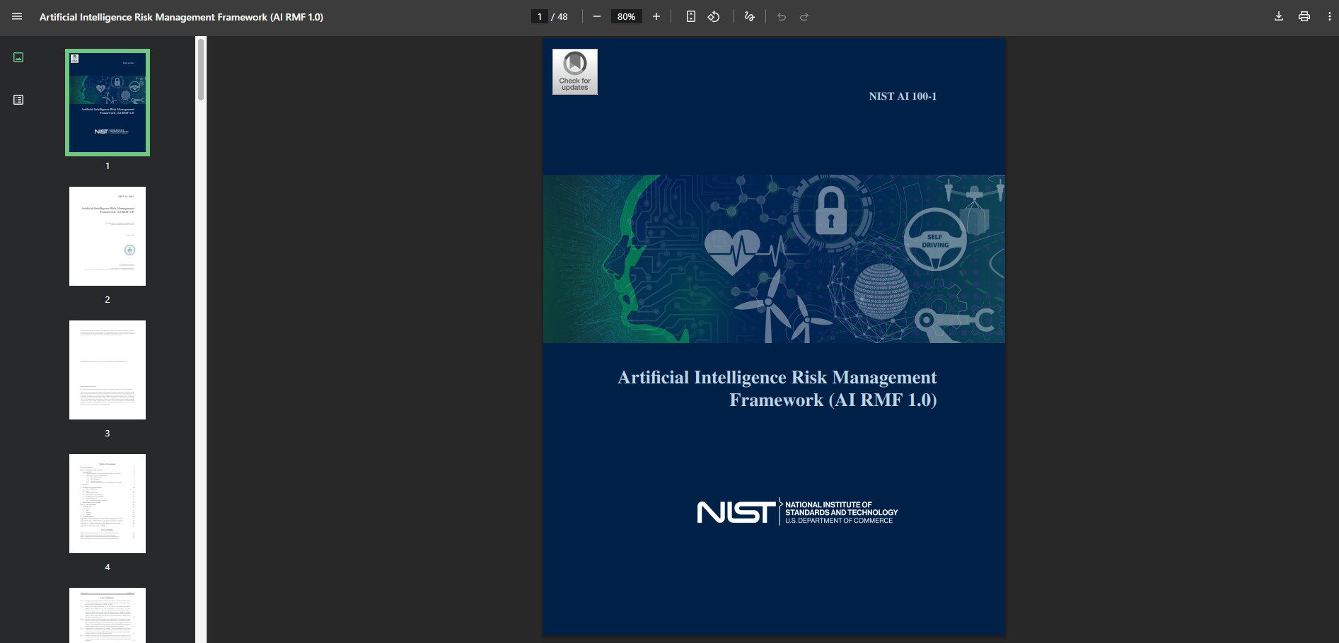The width and height of the screenshot is (1339, 643).
Task: Click the Check for updates badge
Action: click(x=575, y=71)
